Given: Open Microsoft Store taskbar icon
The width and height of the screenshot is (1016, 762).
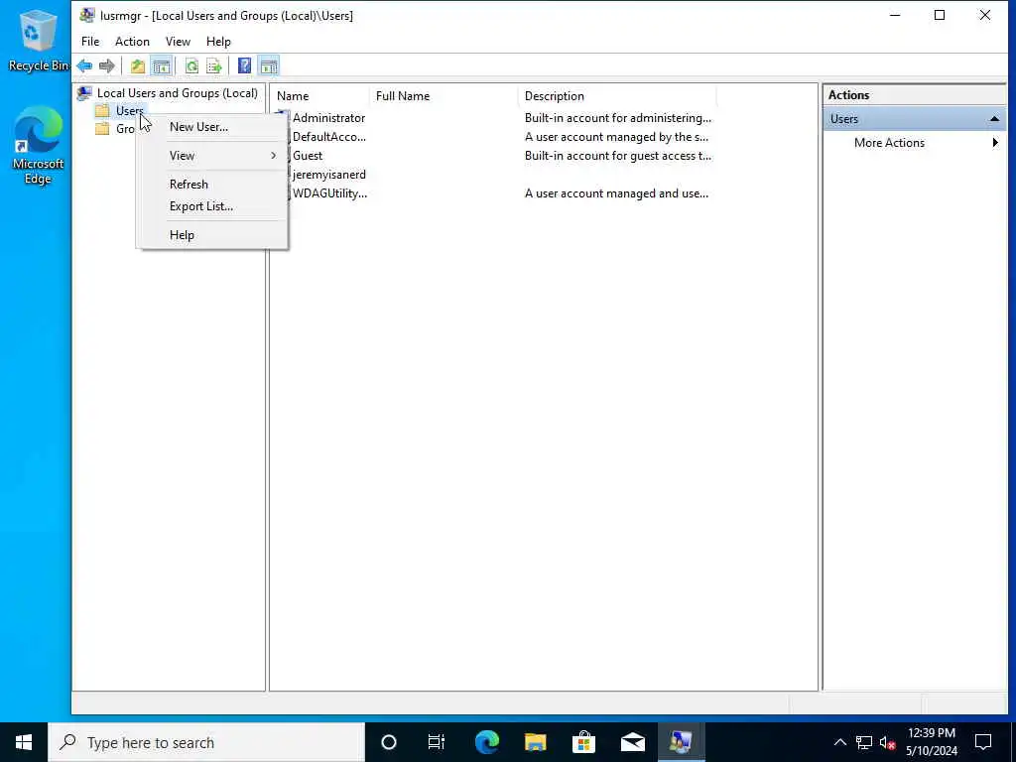Looking at the screenshot, I should point(583,742).
